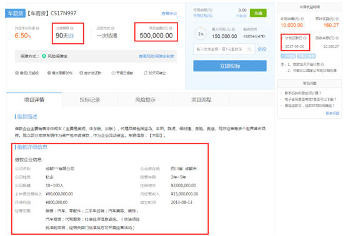
Task: Click the ¥15,000,000.00 monthly revenue value
Action: pos(184,194)
